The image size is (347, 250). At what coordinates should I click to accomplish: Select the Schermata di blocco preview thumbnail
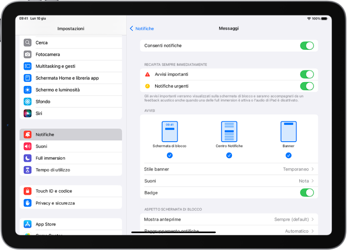170,132
